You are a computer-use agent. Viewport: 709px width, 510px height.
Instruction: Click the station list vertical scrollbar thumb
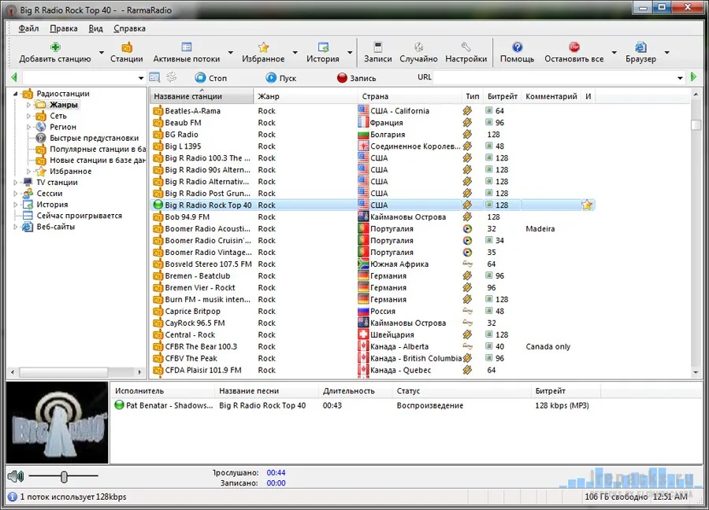696,124
